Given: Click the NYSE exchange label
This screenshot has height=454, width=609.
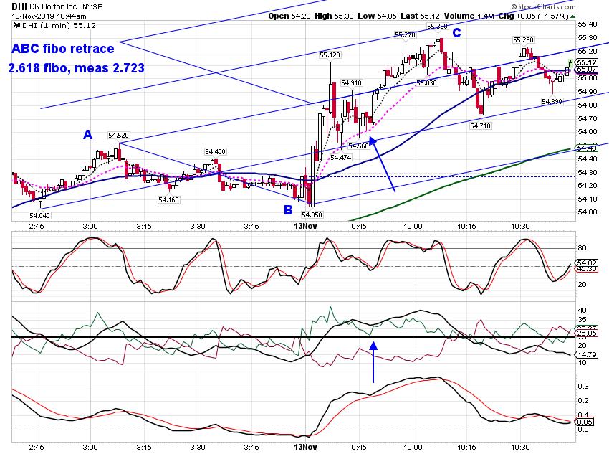Looking at the screenshot, I should click(92, 7).
